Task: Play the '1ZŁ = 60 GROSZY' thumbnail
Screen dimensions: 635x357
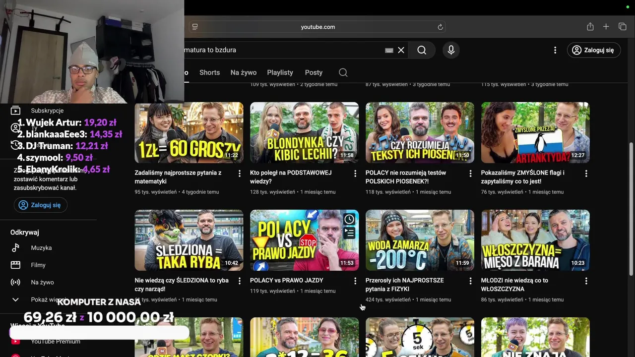Action: tap(189, 133)
